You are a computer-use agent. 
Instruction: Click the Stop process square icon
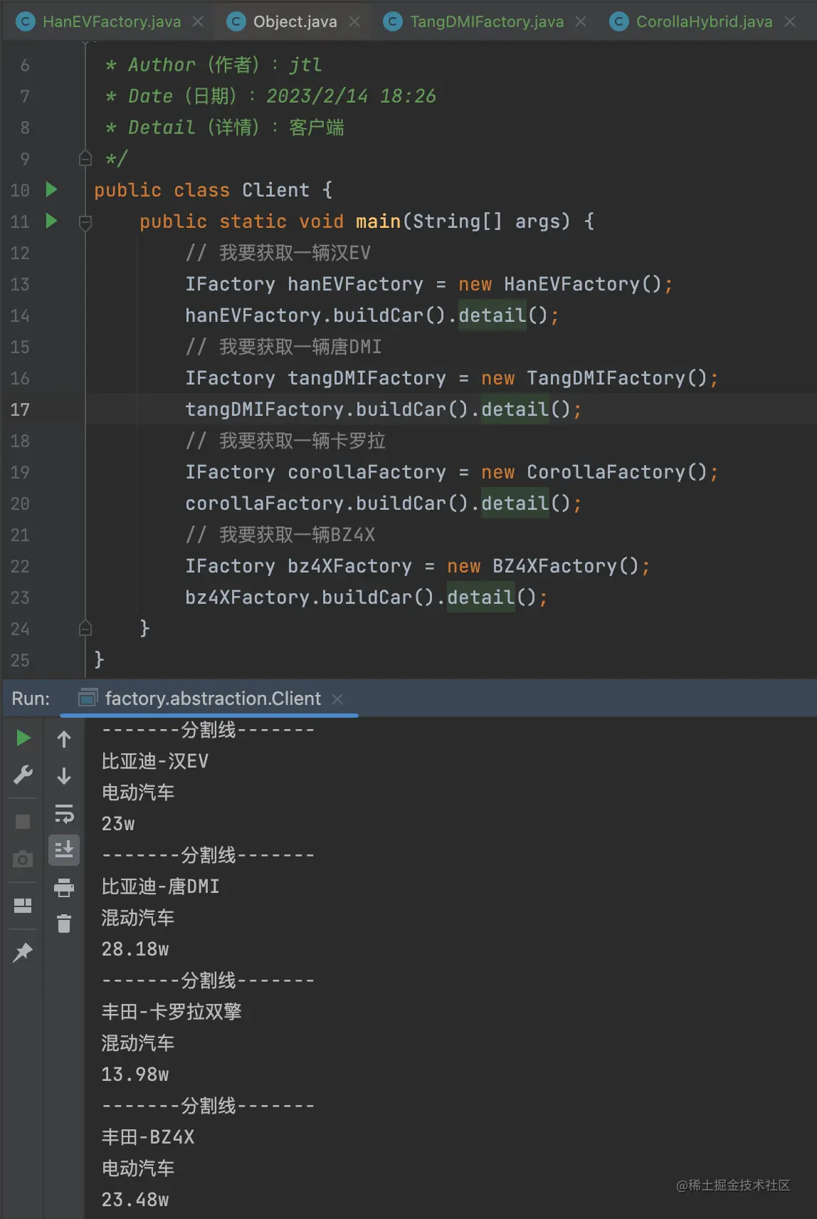[x=23, y=822]
